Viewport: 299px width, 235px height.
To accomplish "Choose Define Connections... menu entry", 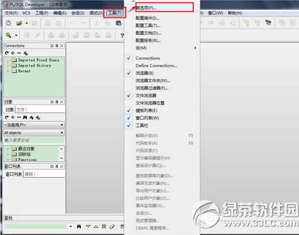I will pos(156,66).
